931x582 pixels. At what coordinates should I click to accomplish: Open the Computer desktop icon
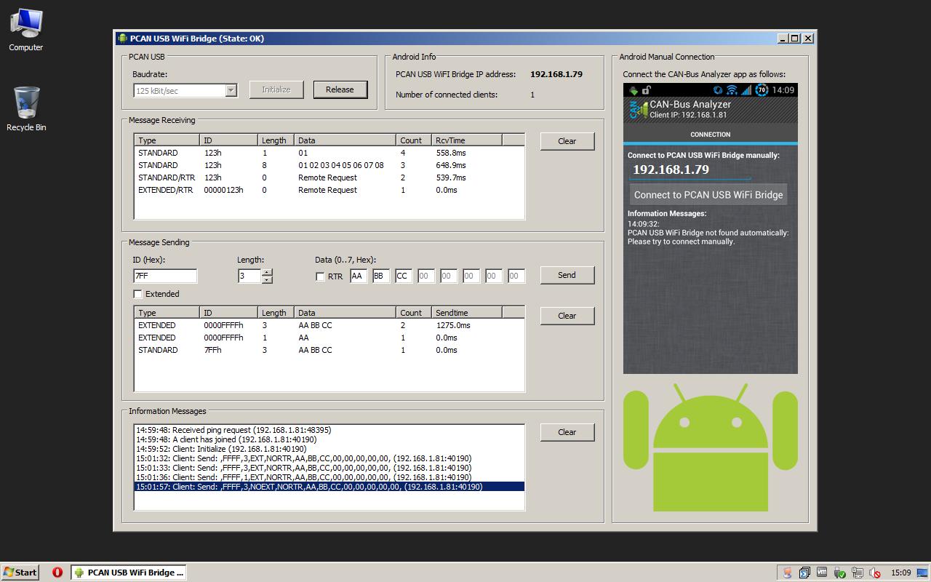pyautogui.click(x=26, y=30)
